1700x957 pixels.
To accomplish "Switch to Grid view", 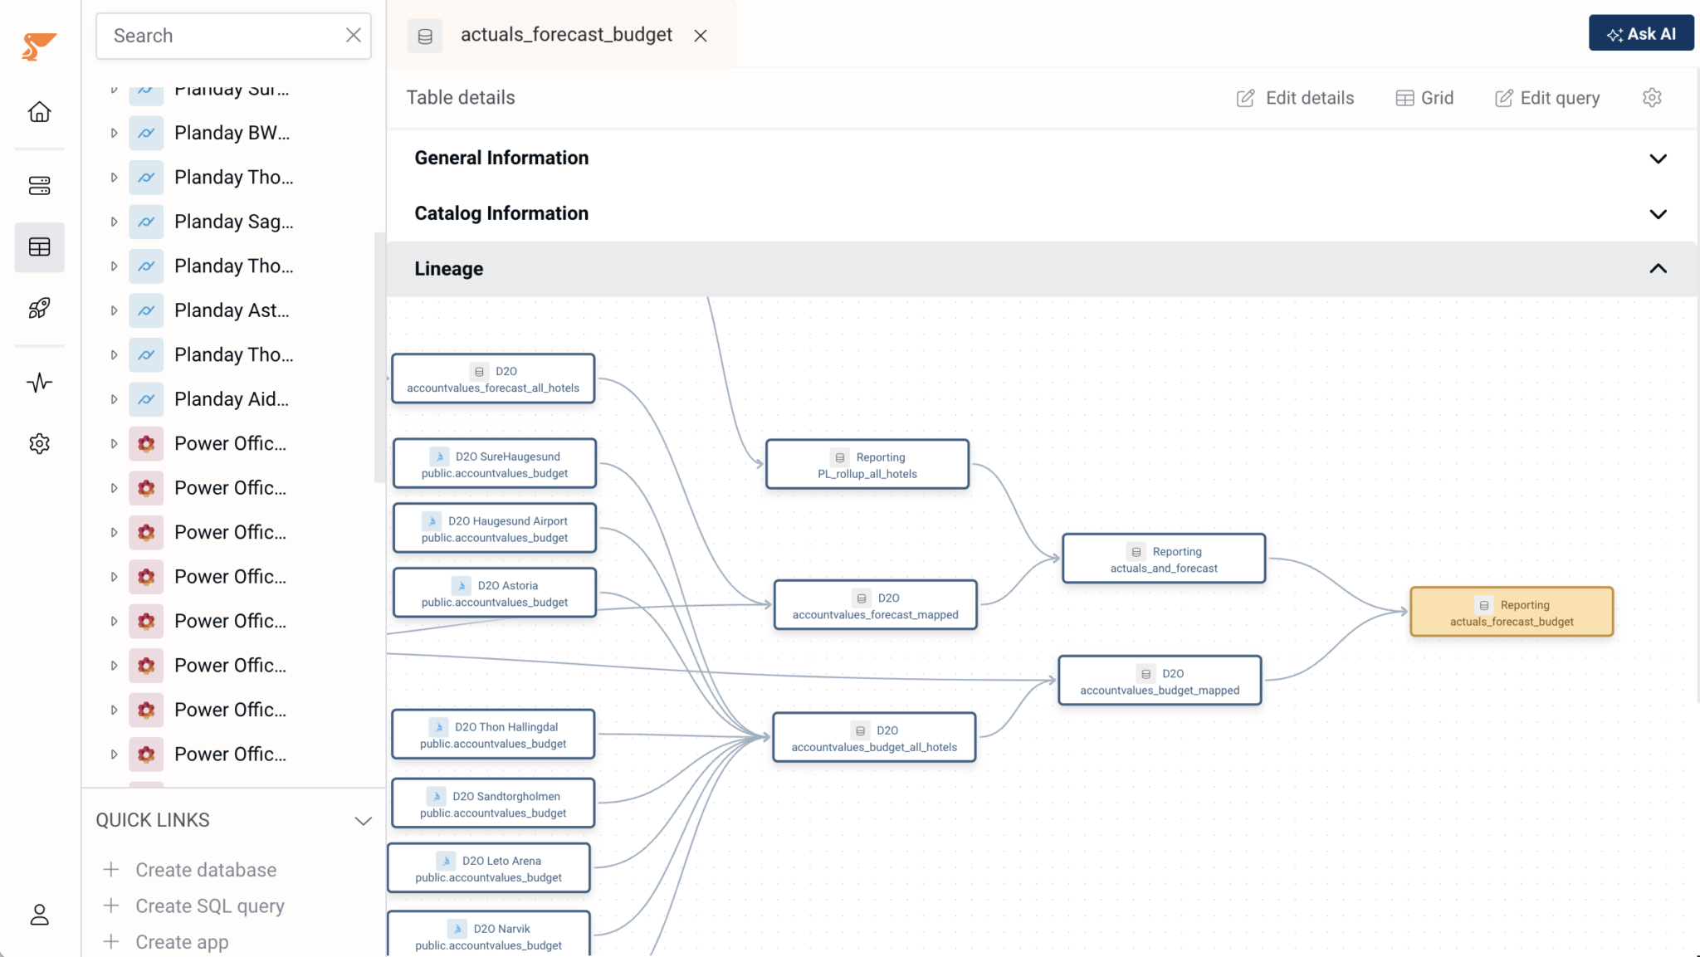I will click(1424, 97).
